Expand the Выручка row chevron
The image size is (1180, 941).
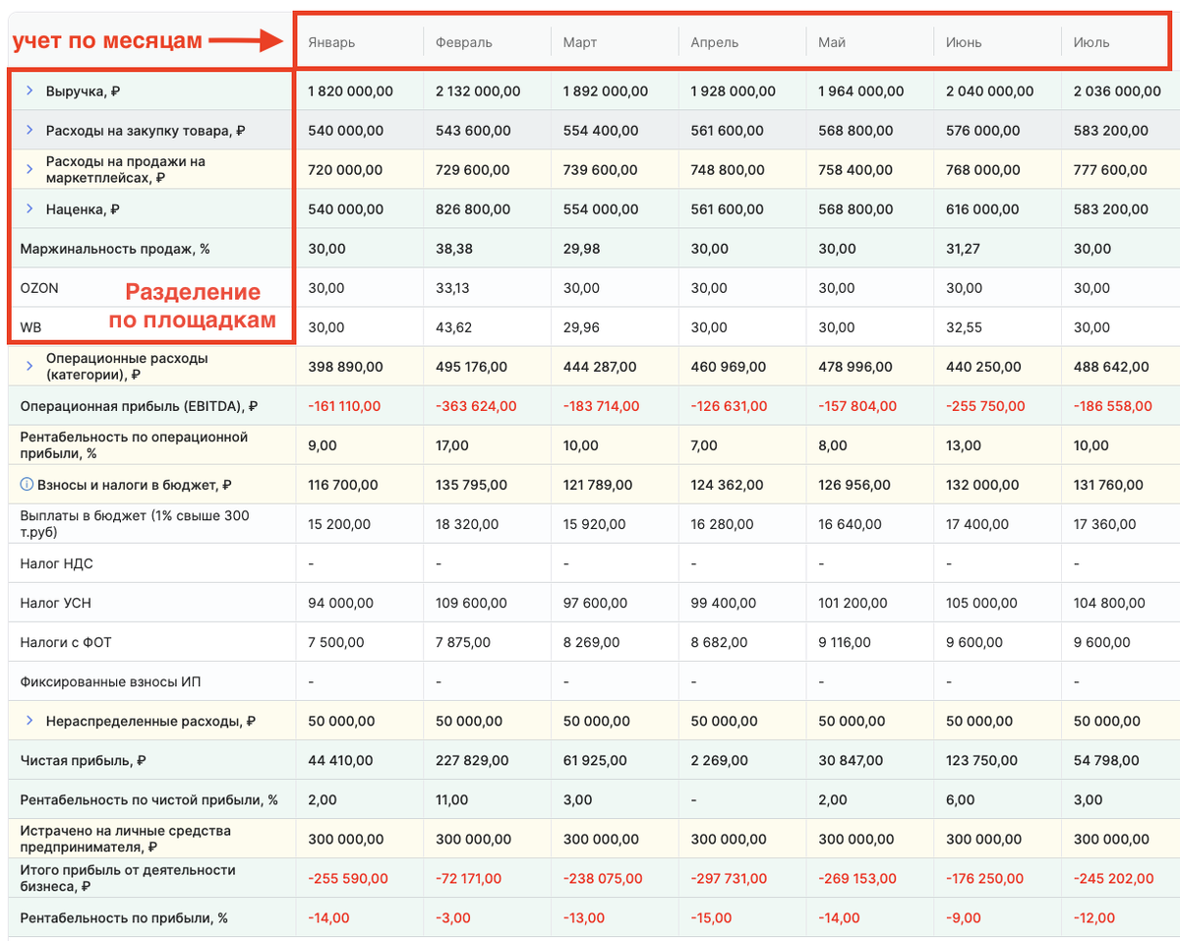[x=29, y=90]
